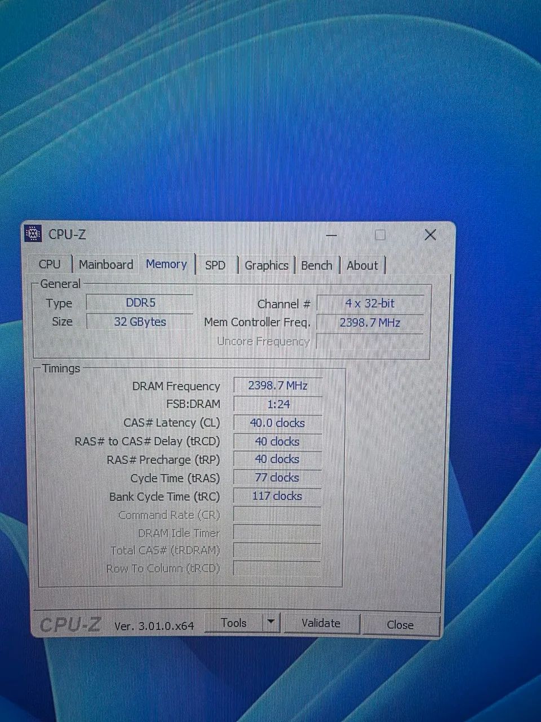Click the tRP 40 clocks value
Viewport: 541px width, 722px height.
tap(278, 460)
